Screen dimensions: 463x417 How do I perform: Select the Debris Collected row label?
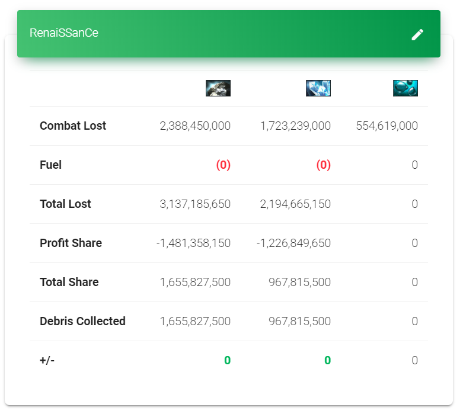[x=82, y=321]
